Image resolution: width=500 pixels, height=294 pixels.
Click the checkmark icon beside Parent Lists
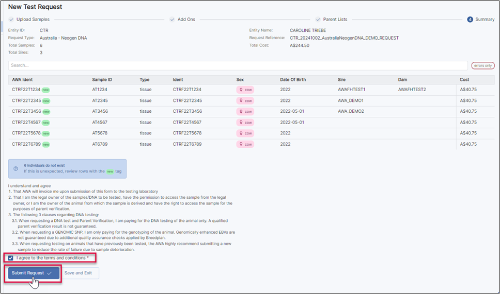pos(318,20)
